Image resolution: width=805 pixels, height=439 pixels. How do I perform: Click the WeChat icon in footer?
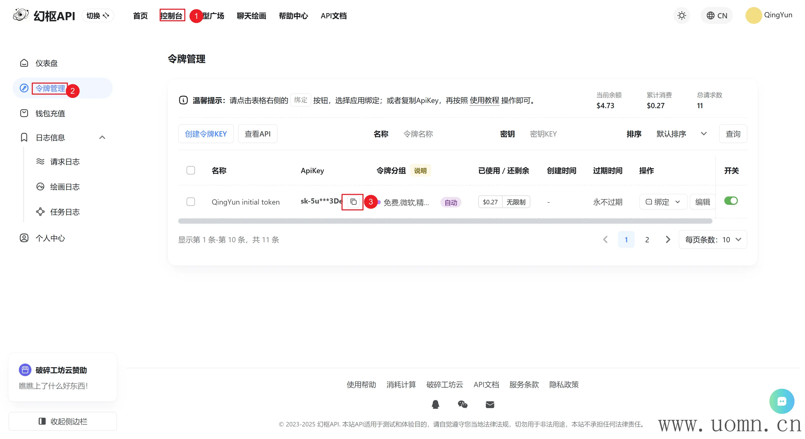(x=463, y=405)
